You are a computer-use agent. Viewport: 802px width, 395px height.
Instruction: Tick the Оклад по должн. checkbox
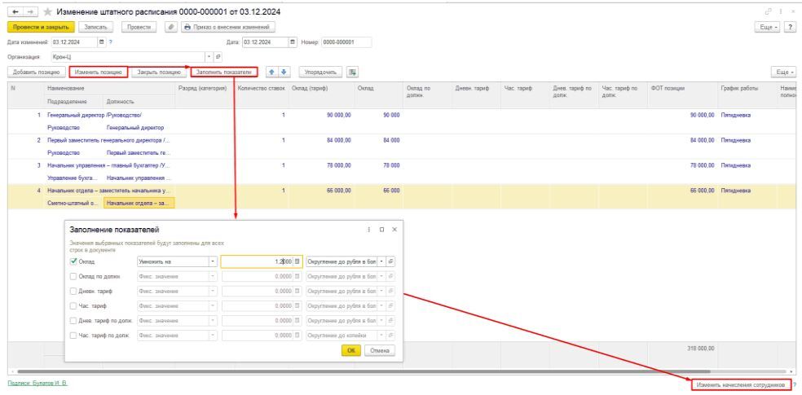coord(73,276)
